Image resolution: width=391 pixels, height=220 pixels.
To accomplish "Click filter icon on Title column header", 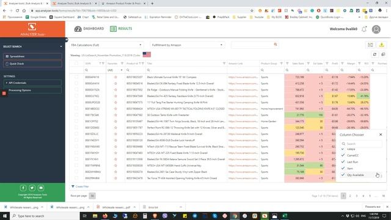I will (224, 64).
